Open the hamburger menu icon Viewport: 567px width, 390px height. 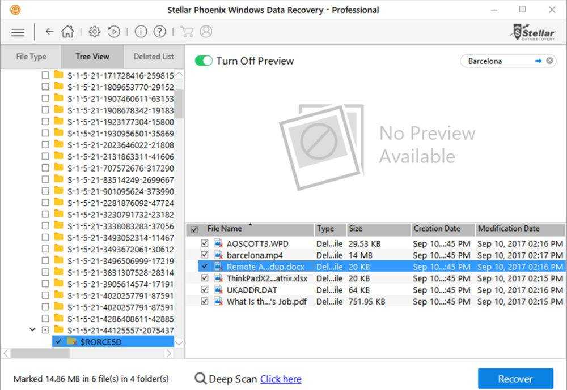point(18,32)
